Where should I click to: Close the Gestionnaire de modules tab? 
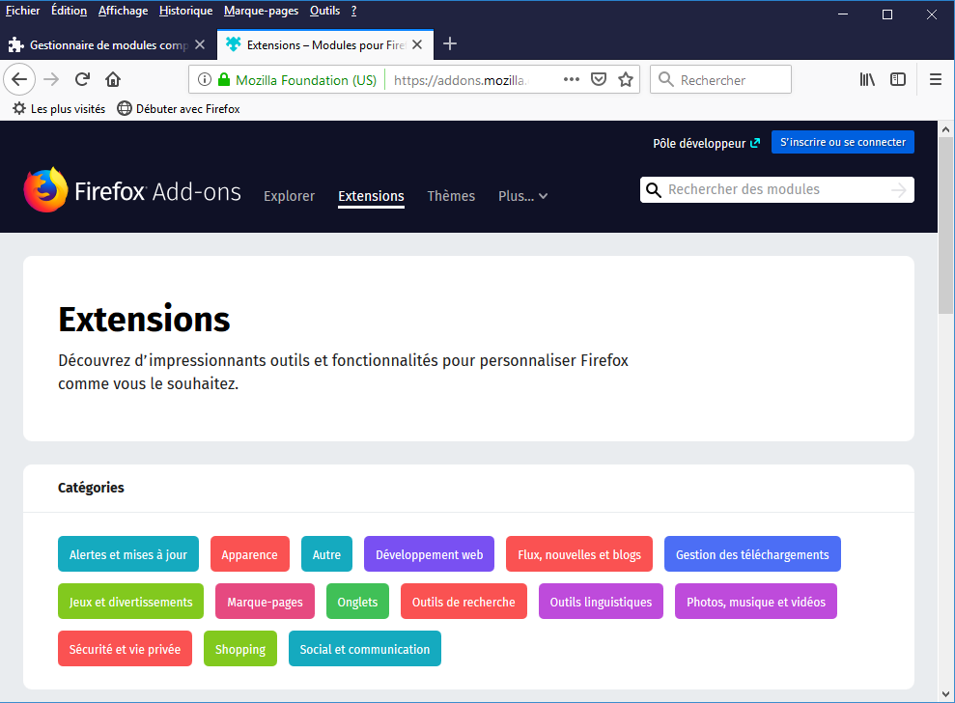pyautogui.click(x=200, y=44)
